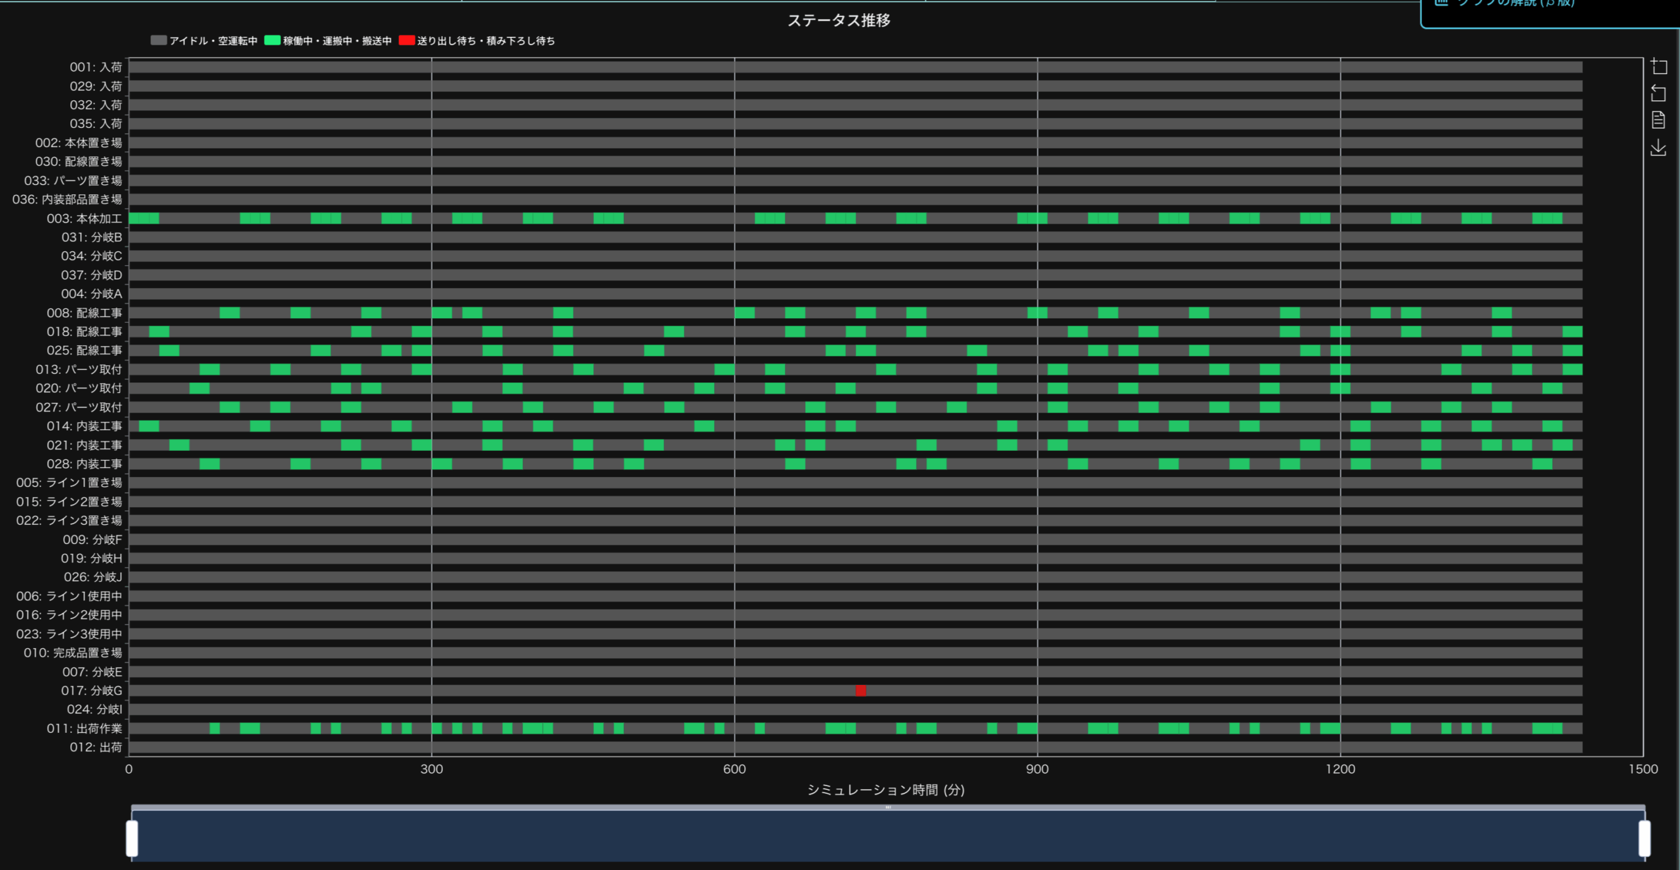Click the gray idle legend color swatch
Viewport: 1680px width, 870px height.
point(158,41)
